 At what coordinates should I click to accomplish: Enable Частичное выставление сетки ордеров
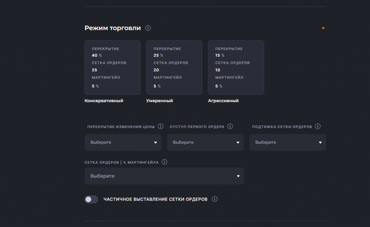91,199
